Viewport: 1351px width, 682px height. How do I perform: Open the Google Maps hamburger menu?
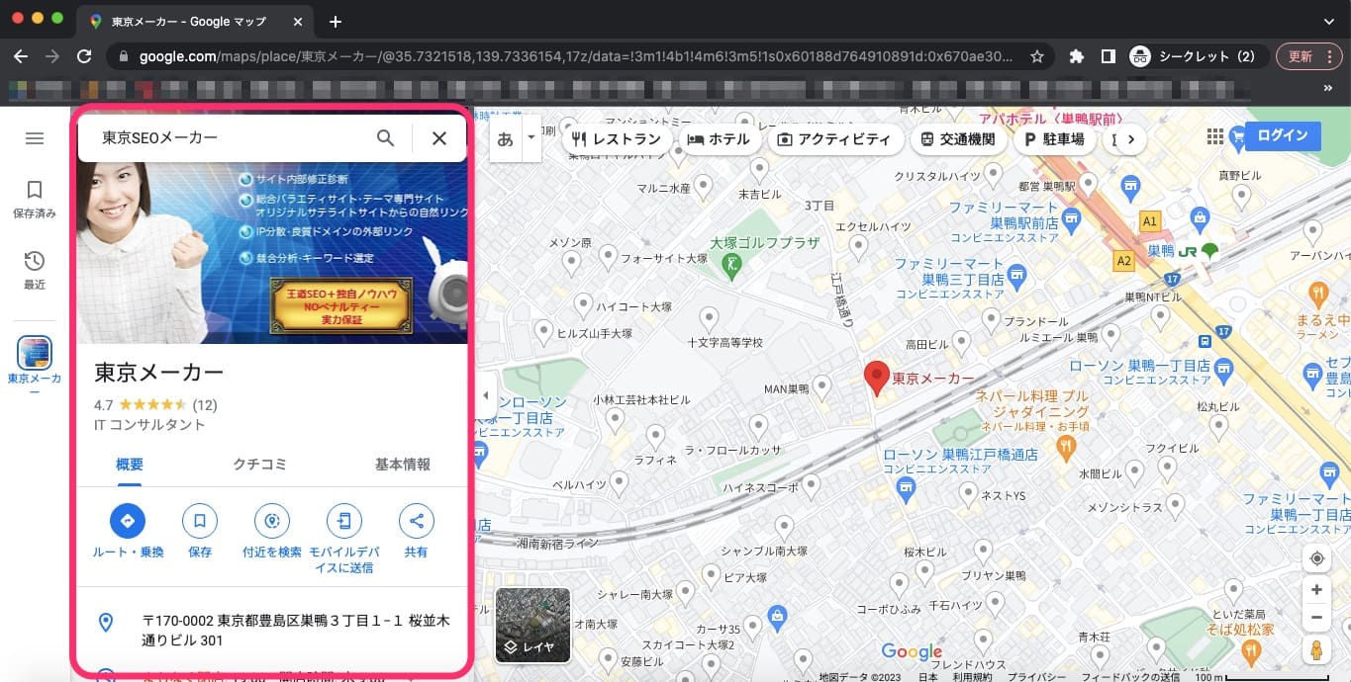(35, 138)
